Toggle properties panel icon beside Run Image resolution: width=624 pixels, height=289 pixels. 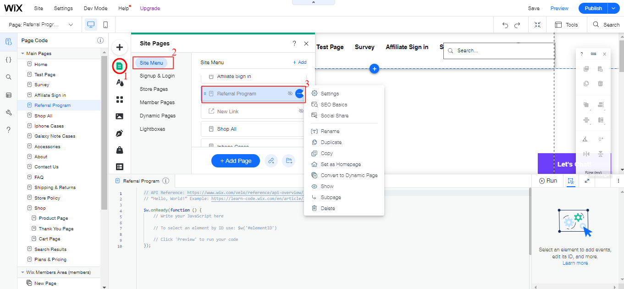571,181
